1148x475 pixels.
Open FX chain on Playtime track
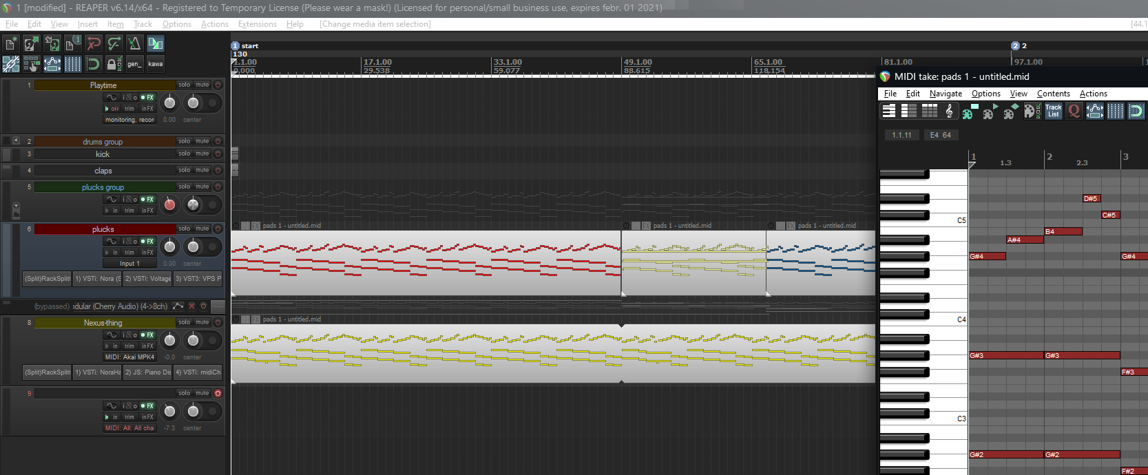[x=149, y=98]
